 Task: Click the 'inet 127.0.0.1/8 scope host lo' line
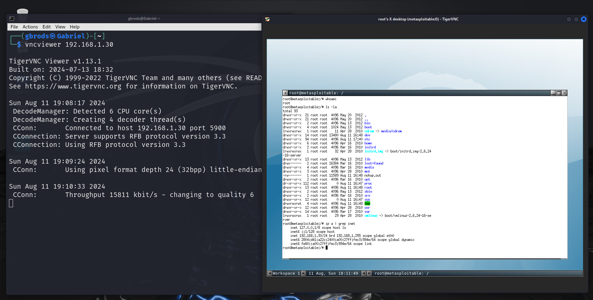pyautogui.click(x=318, y=228)
